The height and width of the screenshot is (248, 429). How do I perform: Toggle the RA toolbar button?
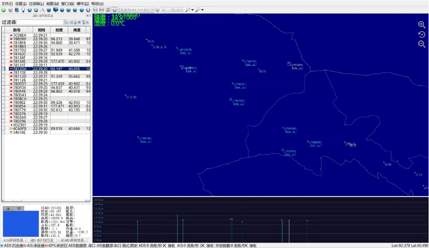[95, 10]
